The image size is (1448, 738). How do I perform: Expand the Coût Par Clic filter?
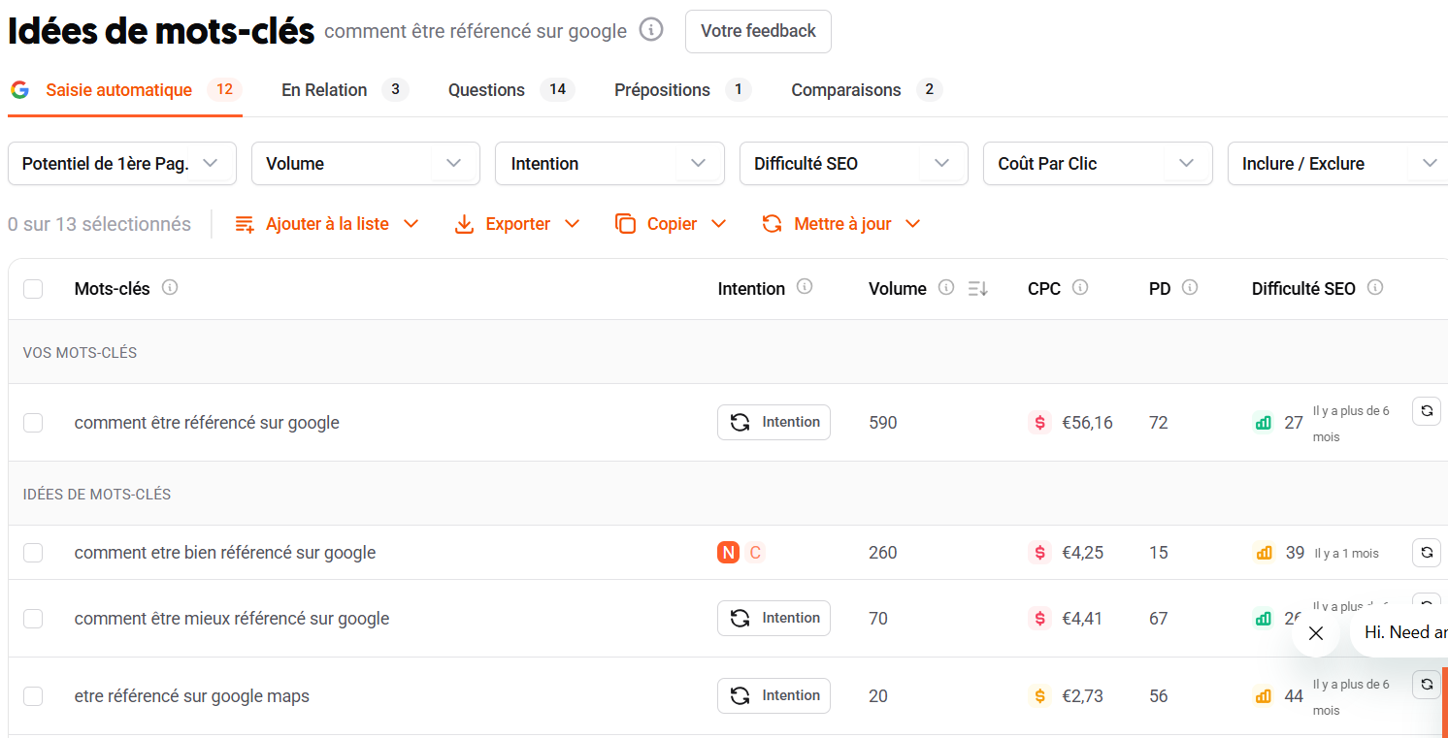pyautogui.click(x=1097, y=163)
